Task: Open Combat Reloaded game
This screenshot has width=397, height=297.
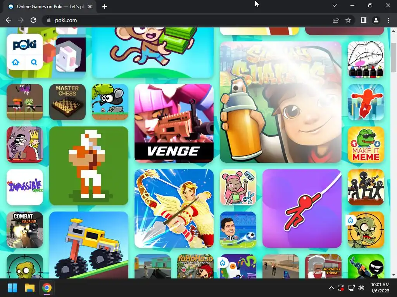Action: point(25,230)
